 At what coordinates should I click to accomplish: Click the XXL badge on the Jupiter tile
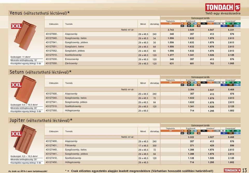click(x=16, y=134)
